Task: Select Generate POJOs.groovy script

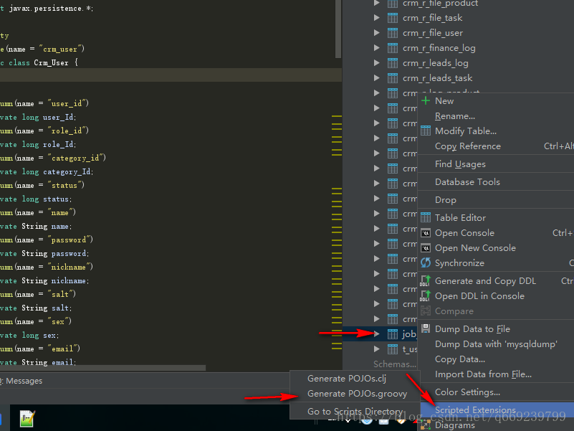Action: (355, 393)
